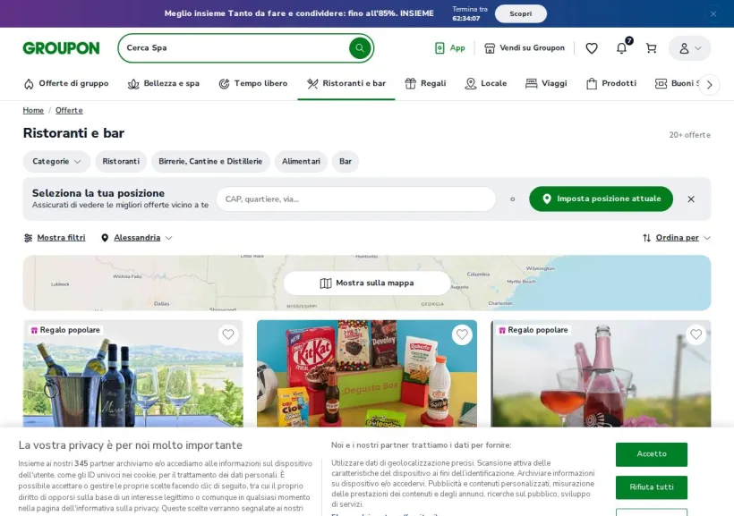Click the CAP, quartiere, via input field
Image resolution: width=734 pixels, height=516 pixels.
click(x=355, y=199)
